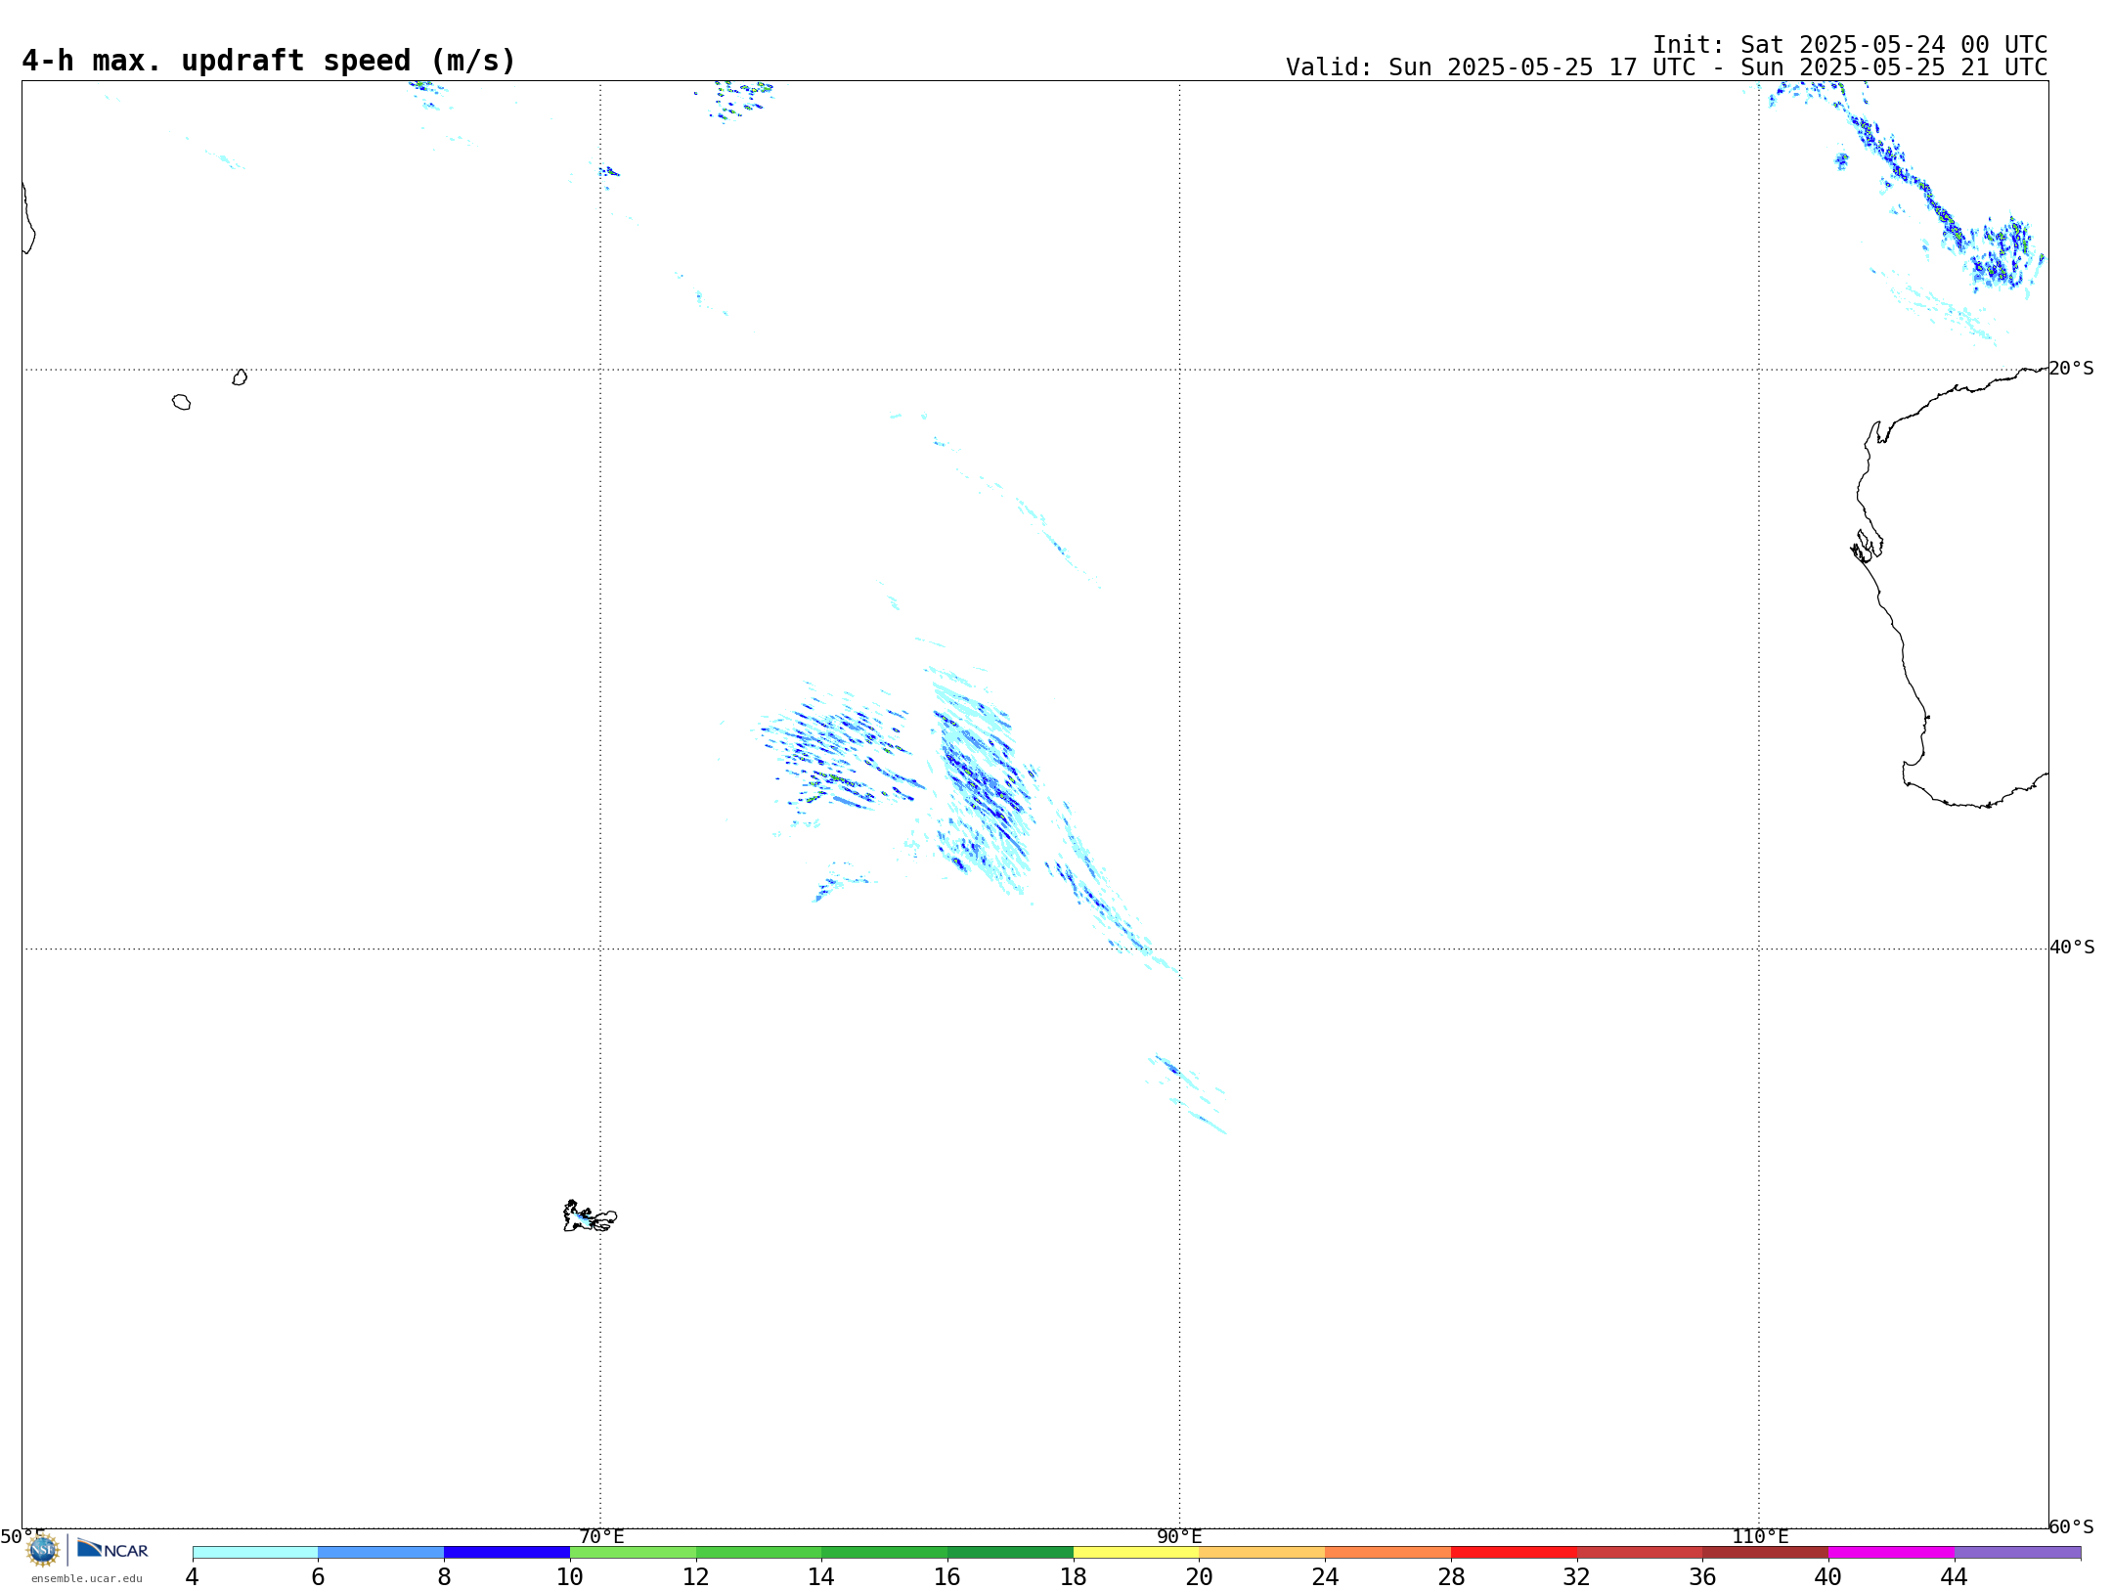Select the magenta 40–44 colorbar segment
The image size is (2112, 1590).
pyautogui.click(x=1891, y=1553)
